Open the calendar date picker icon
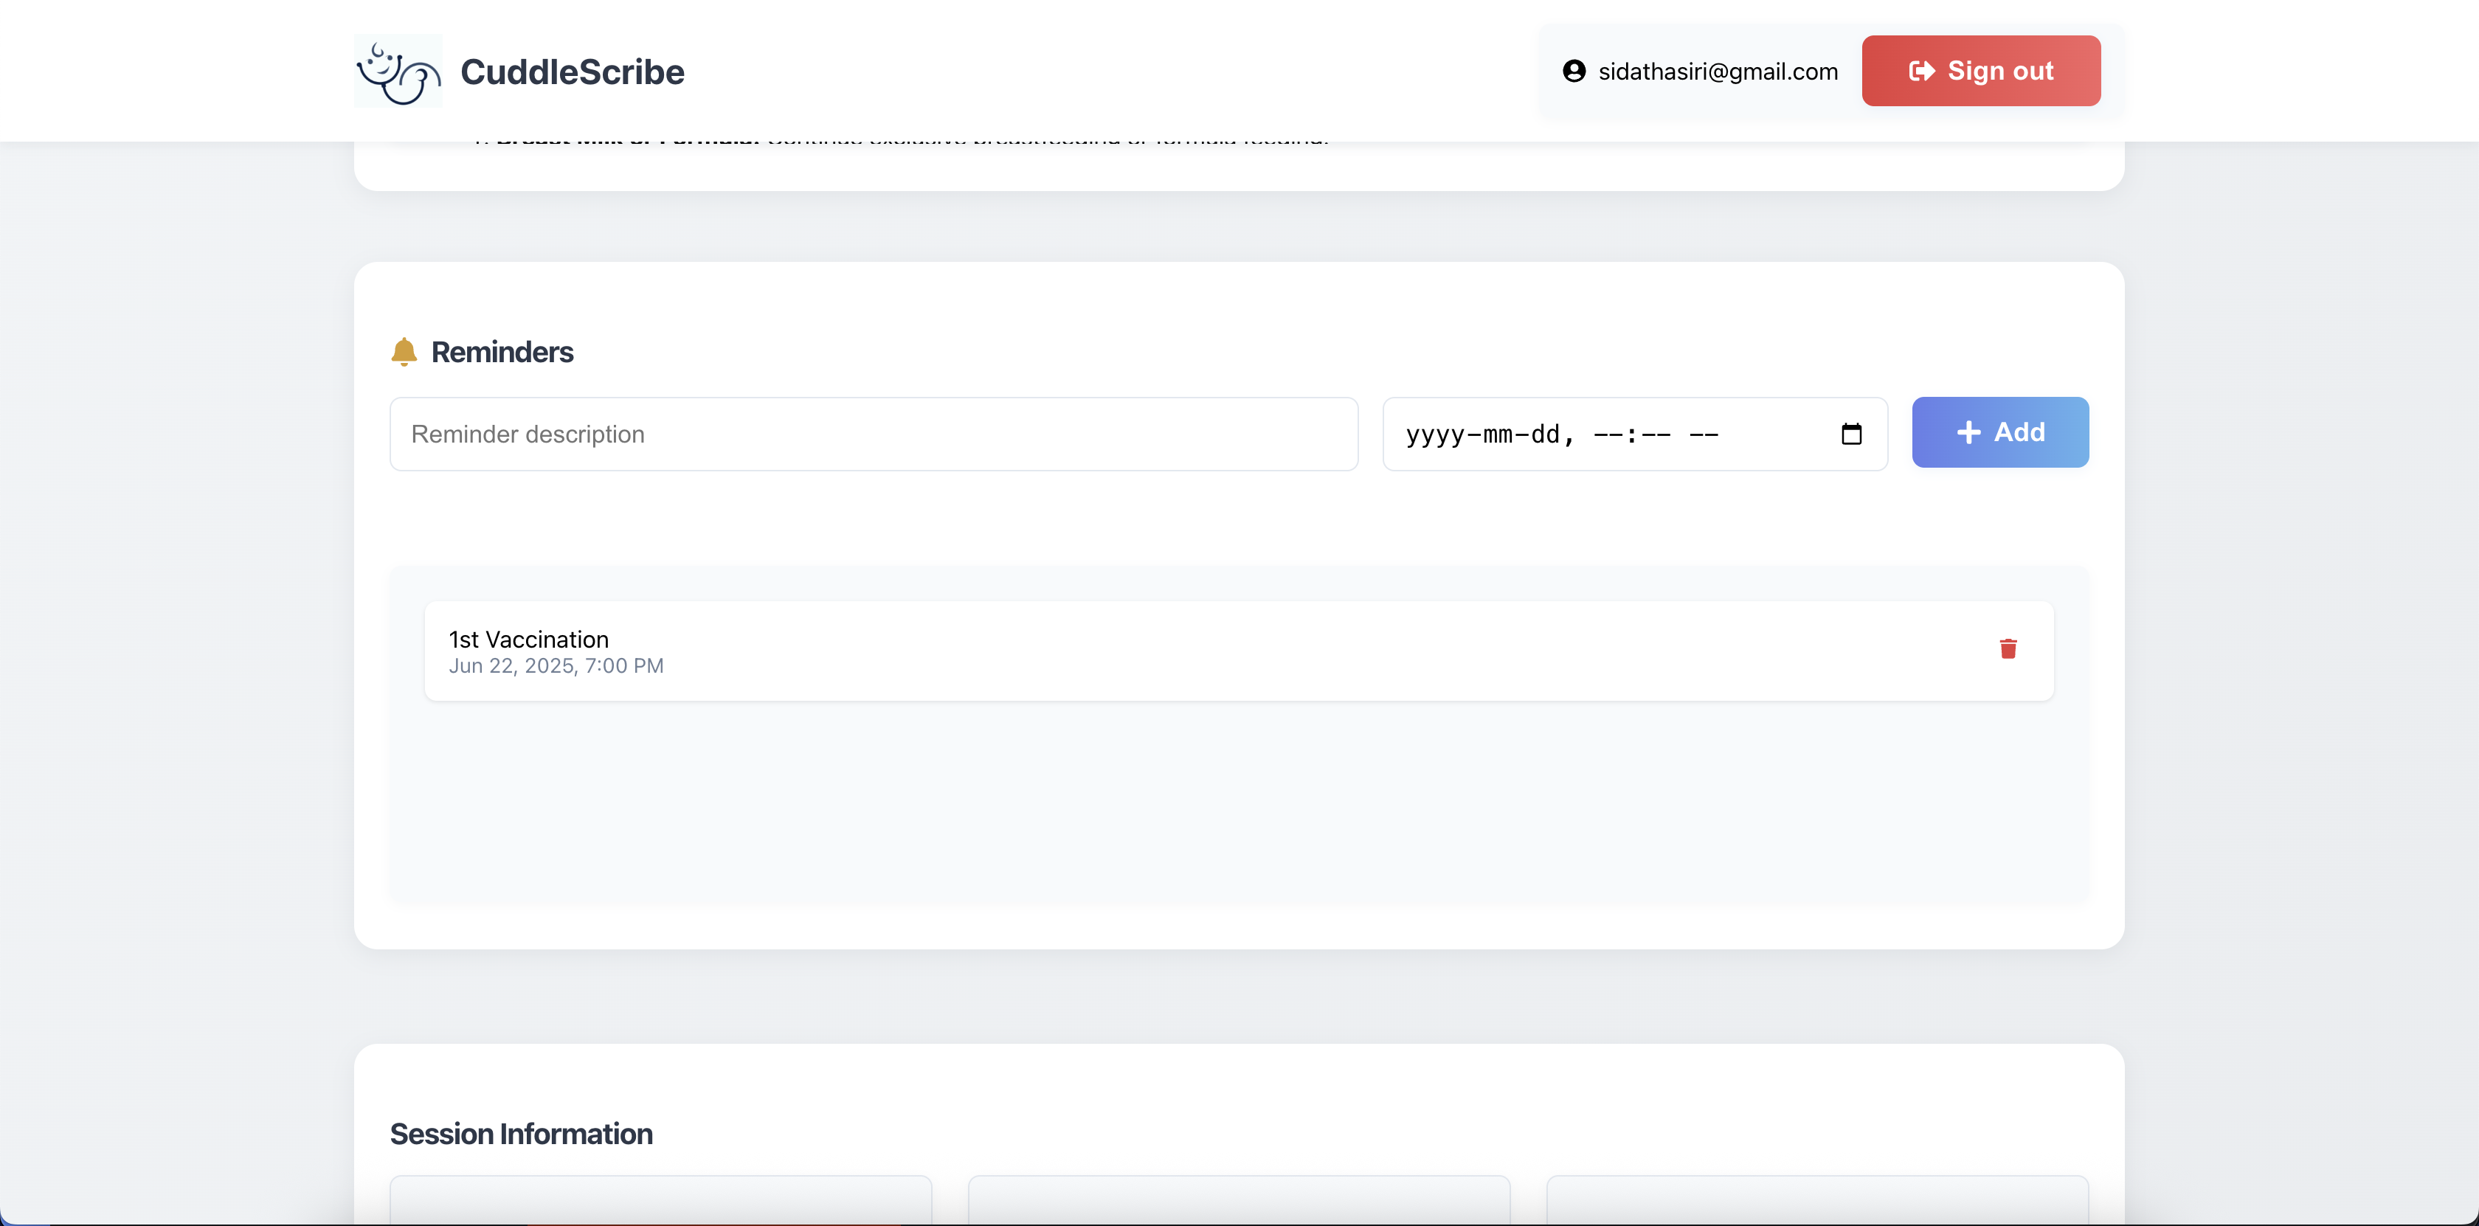The width and height of the screenshot is (2479, 1226). pos(1850,434)
